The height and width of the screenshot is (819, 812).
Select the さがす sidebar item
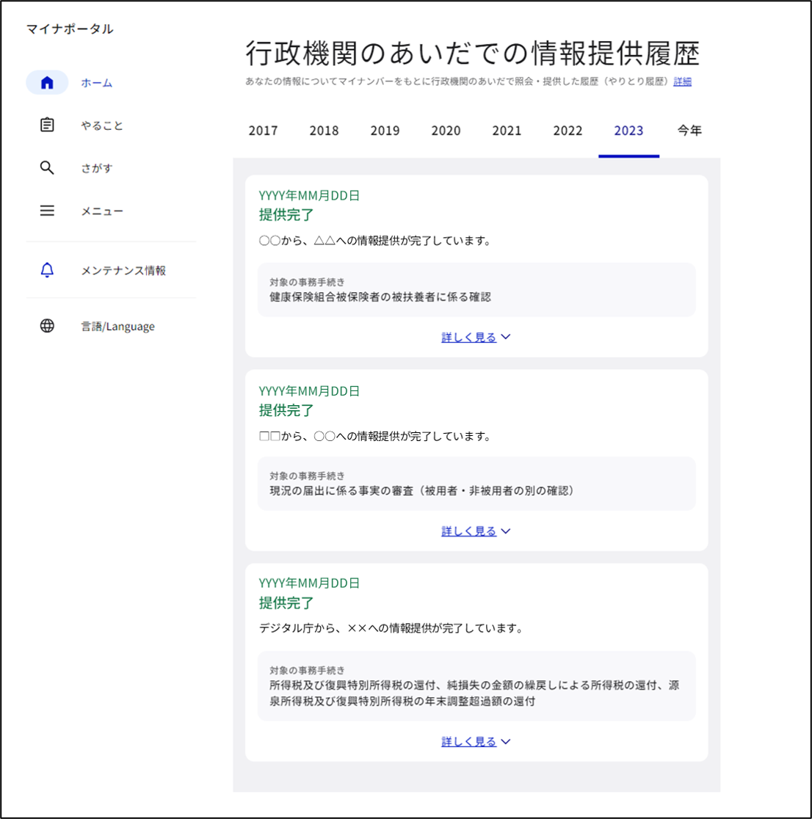[97, 168]
